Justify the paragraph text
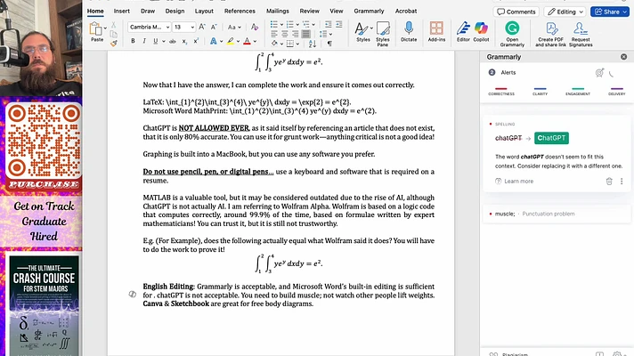Screen dimensions: 634x356 pos(306,34)
